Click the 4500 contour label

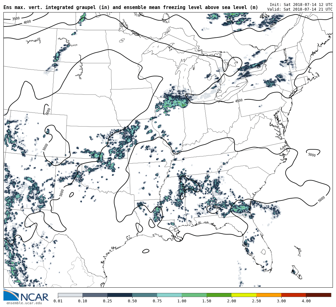(239, 101)
